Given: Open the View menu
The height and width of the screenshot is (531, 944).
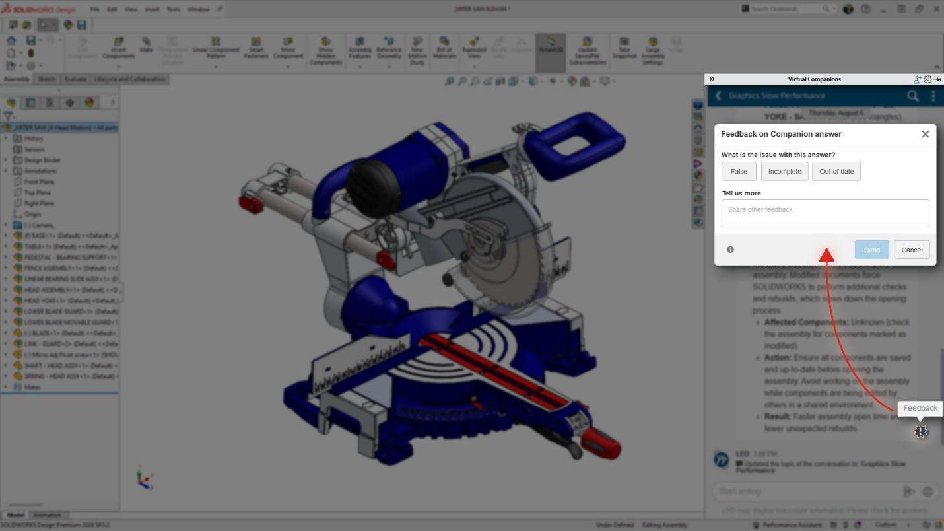Looking at the screenshot, I should point(131,9).
